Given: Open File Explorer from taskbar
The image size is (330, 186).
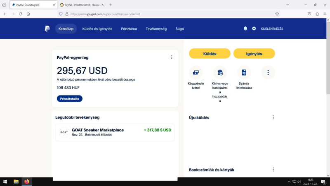Looking at the screenshot, I should [x=16, y=181].
